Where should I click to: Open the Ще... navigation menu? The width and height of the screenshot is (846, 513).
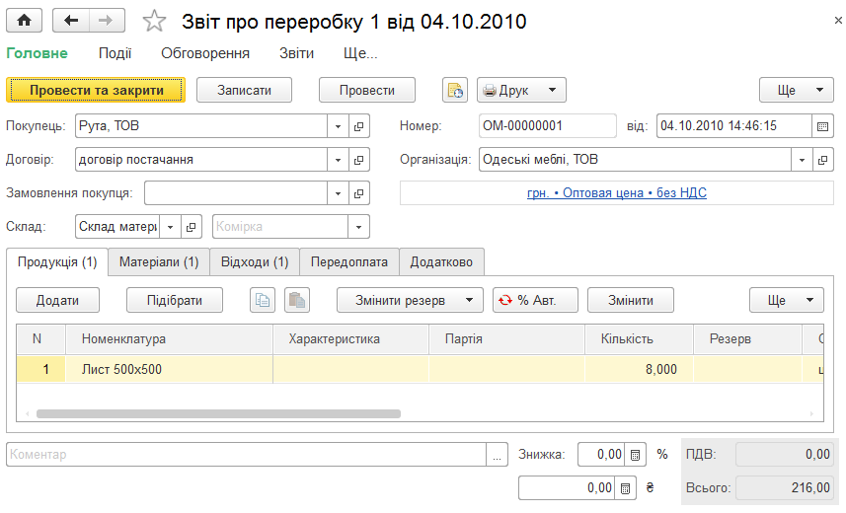click(x=360, y=53)
